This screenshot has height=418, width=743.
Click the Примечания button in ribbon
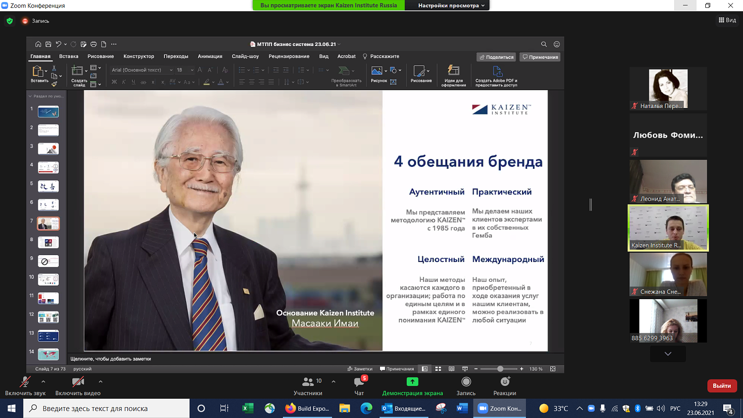(540, 57)
